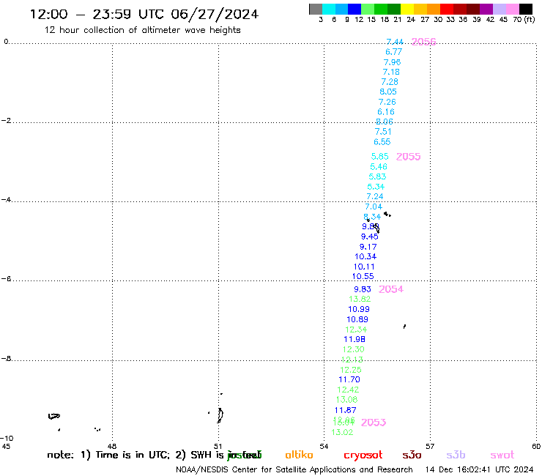Click the lavender 's3b' satellite label
This screenshot has width=542, height=476.
tap(456, 455)
